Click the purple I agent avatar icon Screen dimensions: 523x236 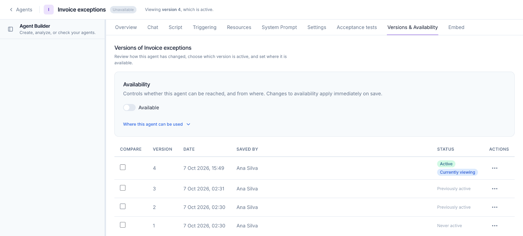pyautogui.click(x=49, y=10)
